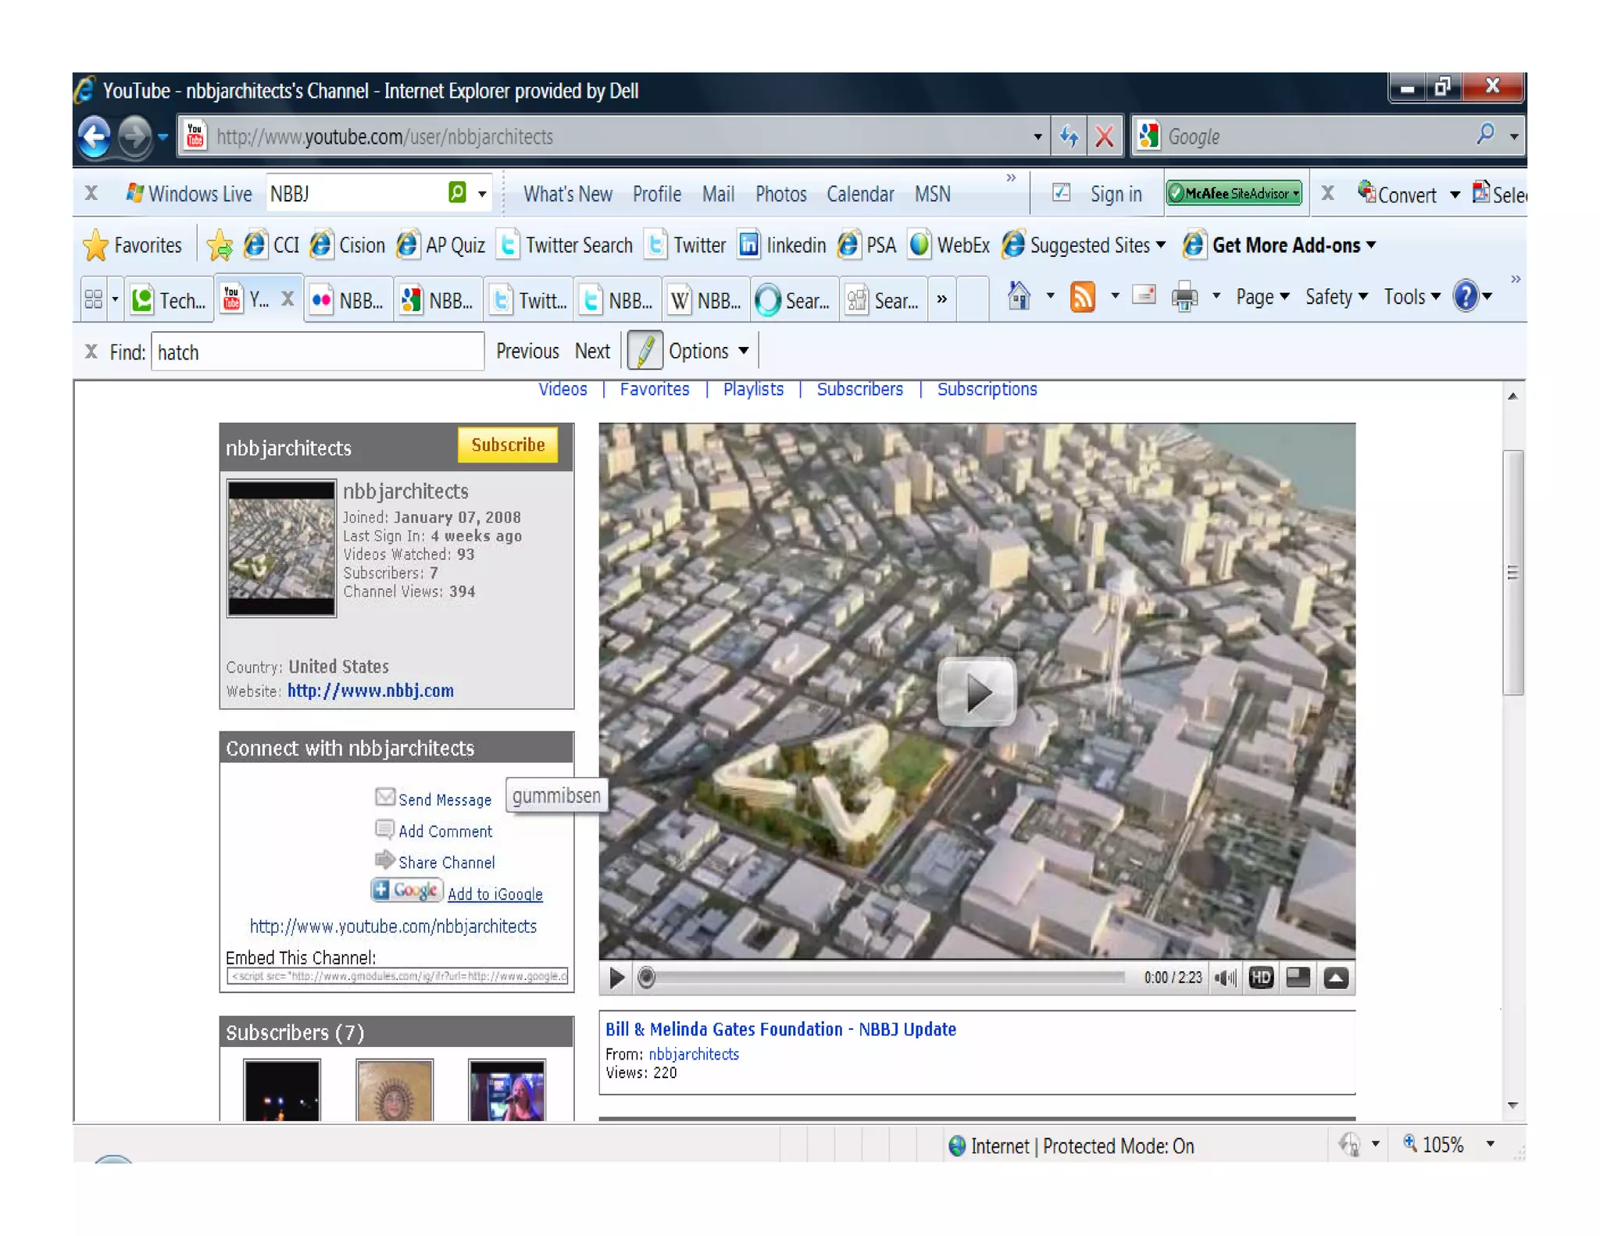Viewport: 1600px width, 1236px height.
Task: Open the find bar Options dropdown
Action: pos(708,351)
